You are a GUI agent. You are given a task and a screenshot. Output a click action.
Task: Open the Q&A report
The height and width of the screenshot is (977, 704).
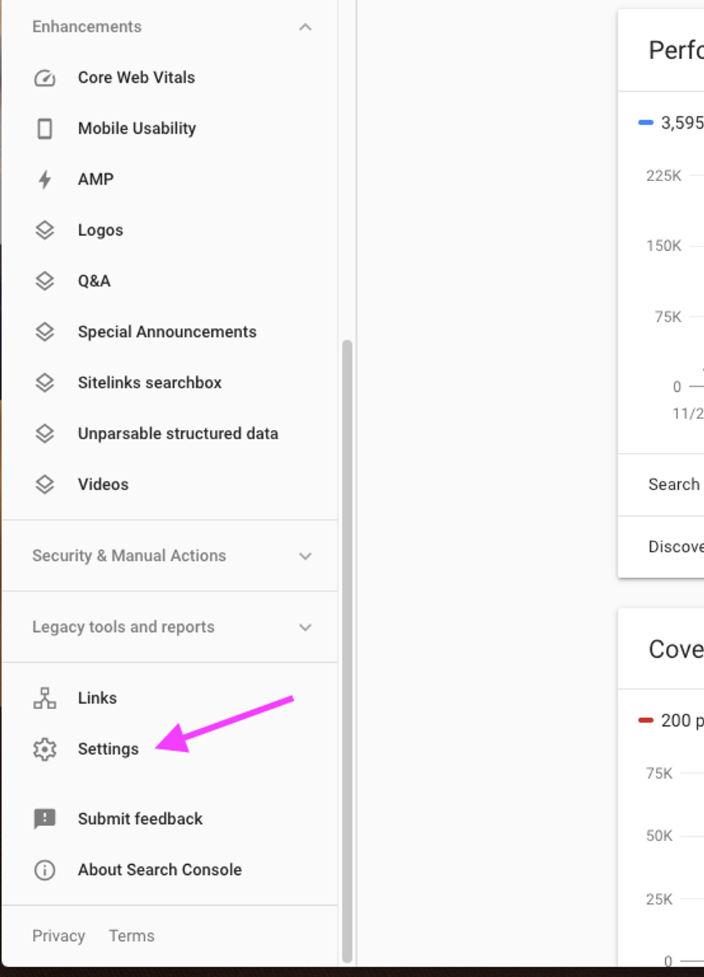(94, 281)
